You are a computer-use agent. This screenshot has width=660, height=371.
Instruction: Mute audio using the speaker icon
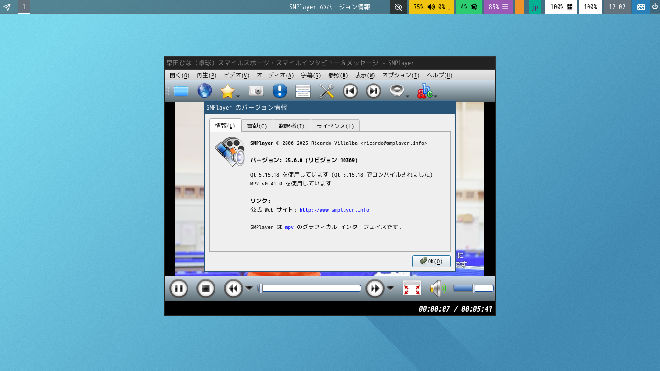point(438,288)
